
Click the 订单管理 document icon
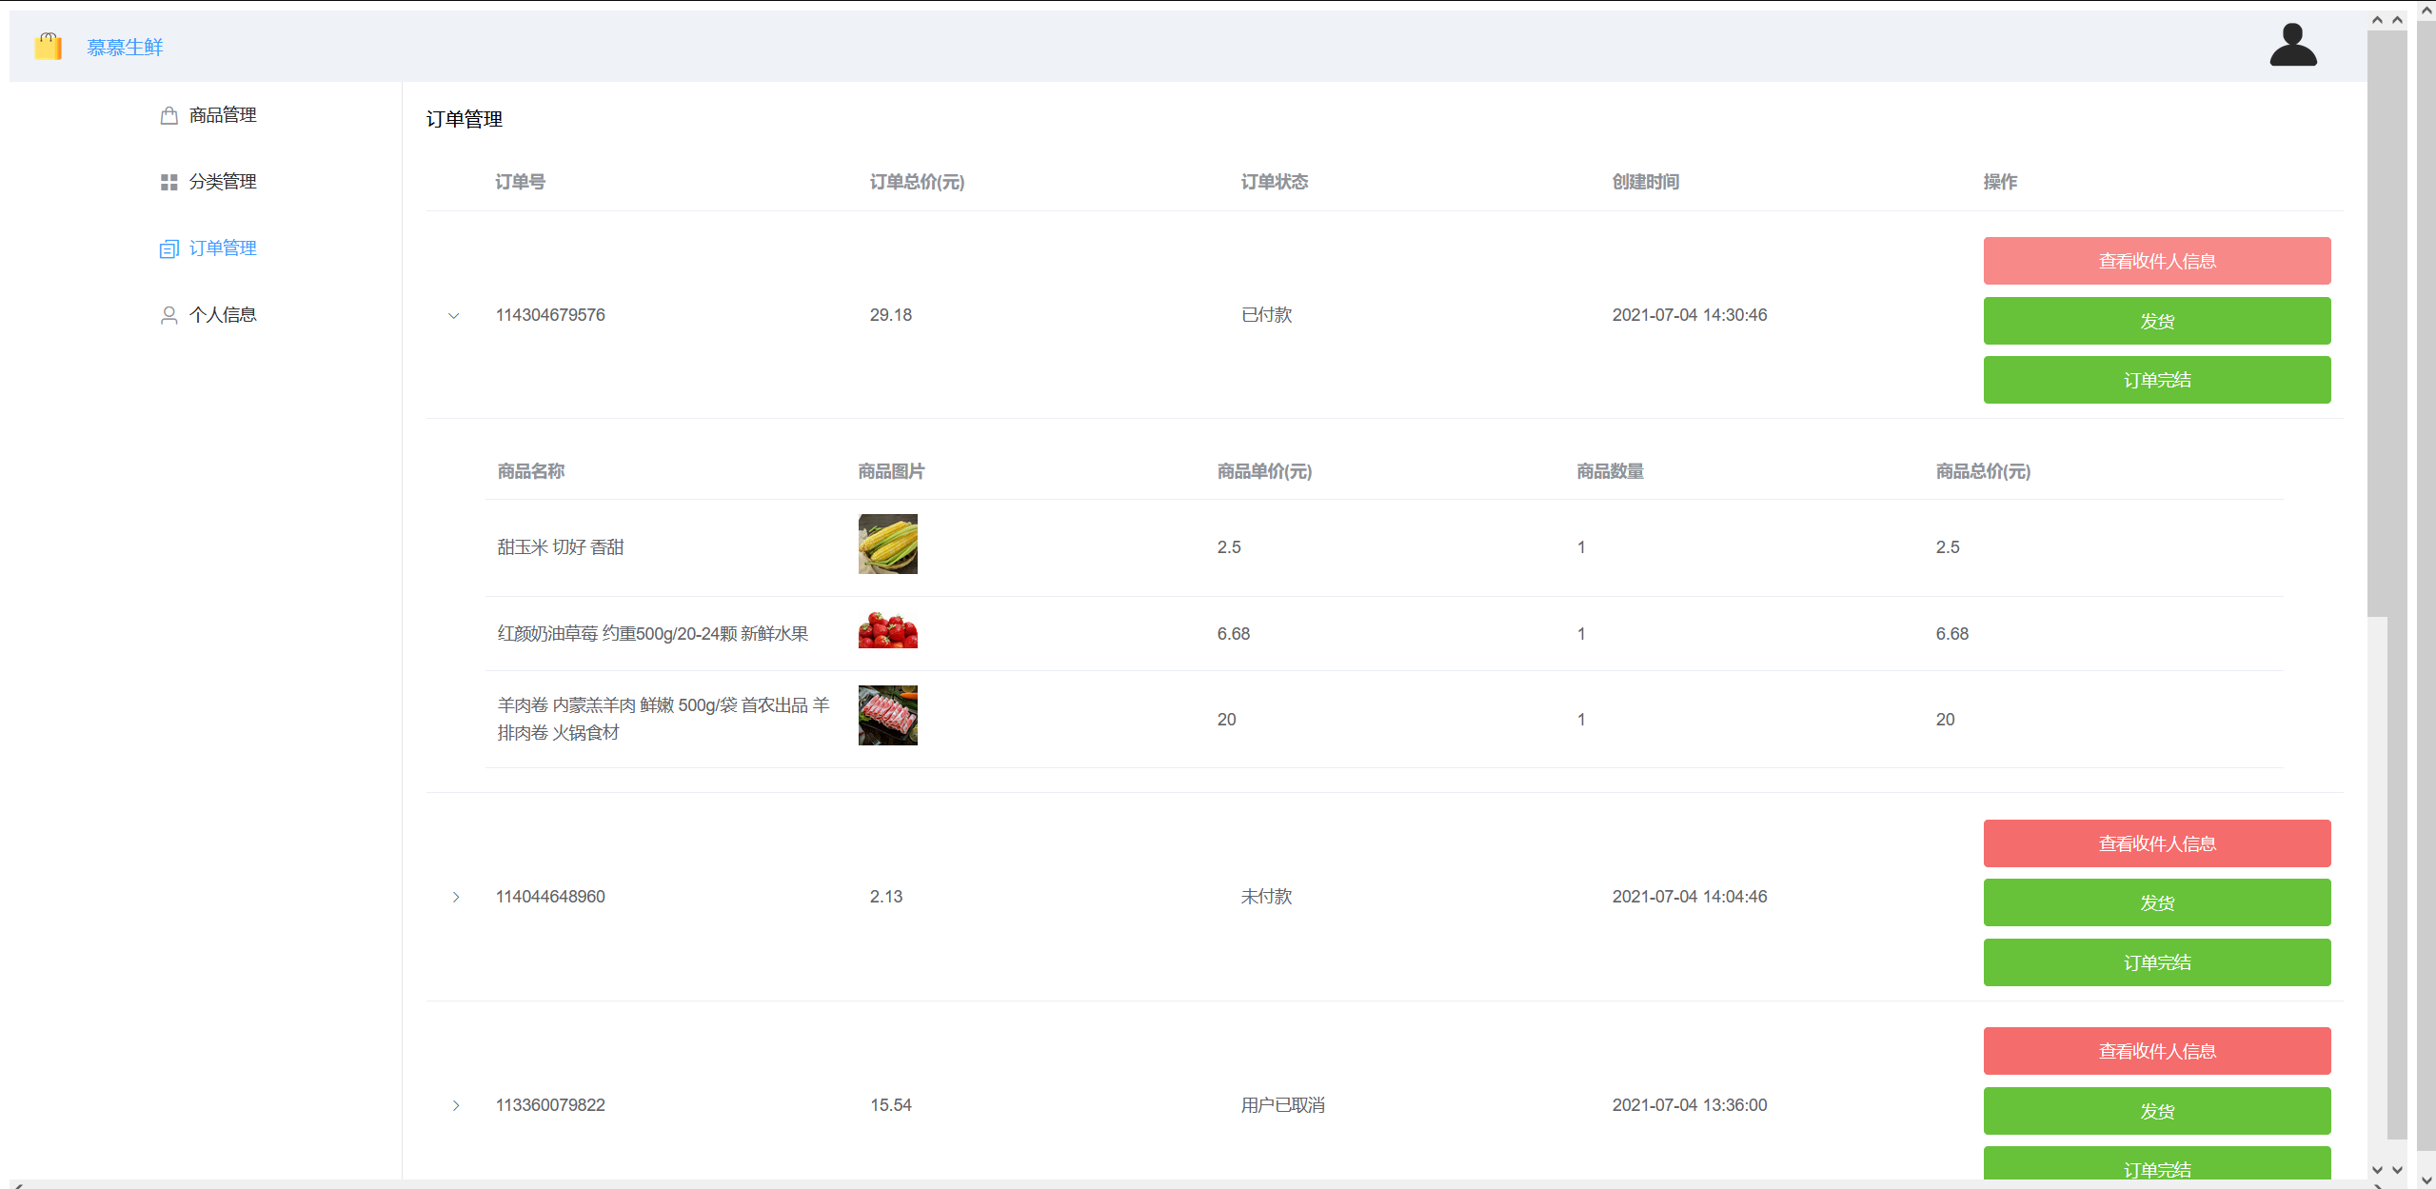click(x=169, y=248)
